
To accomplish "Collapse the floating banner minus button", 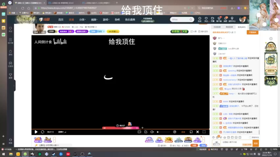I will click(x=271, y=39).
